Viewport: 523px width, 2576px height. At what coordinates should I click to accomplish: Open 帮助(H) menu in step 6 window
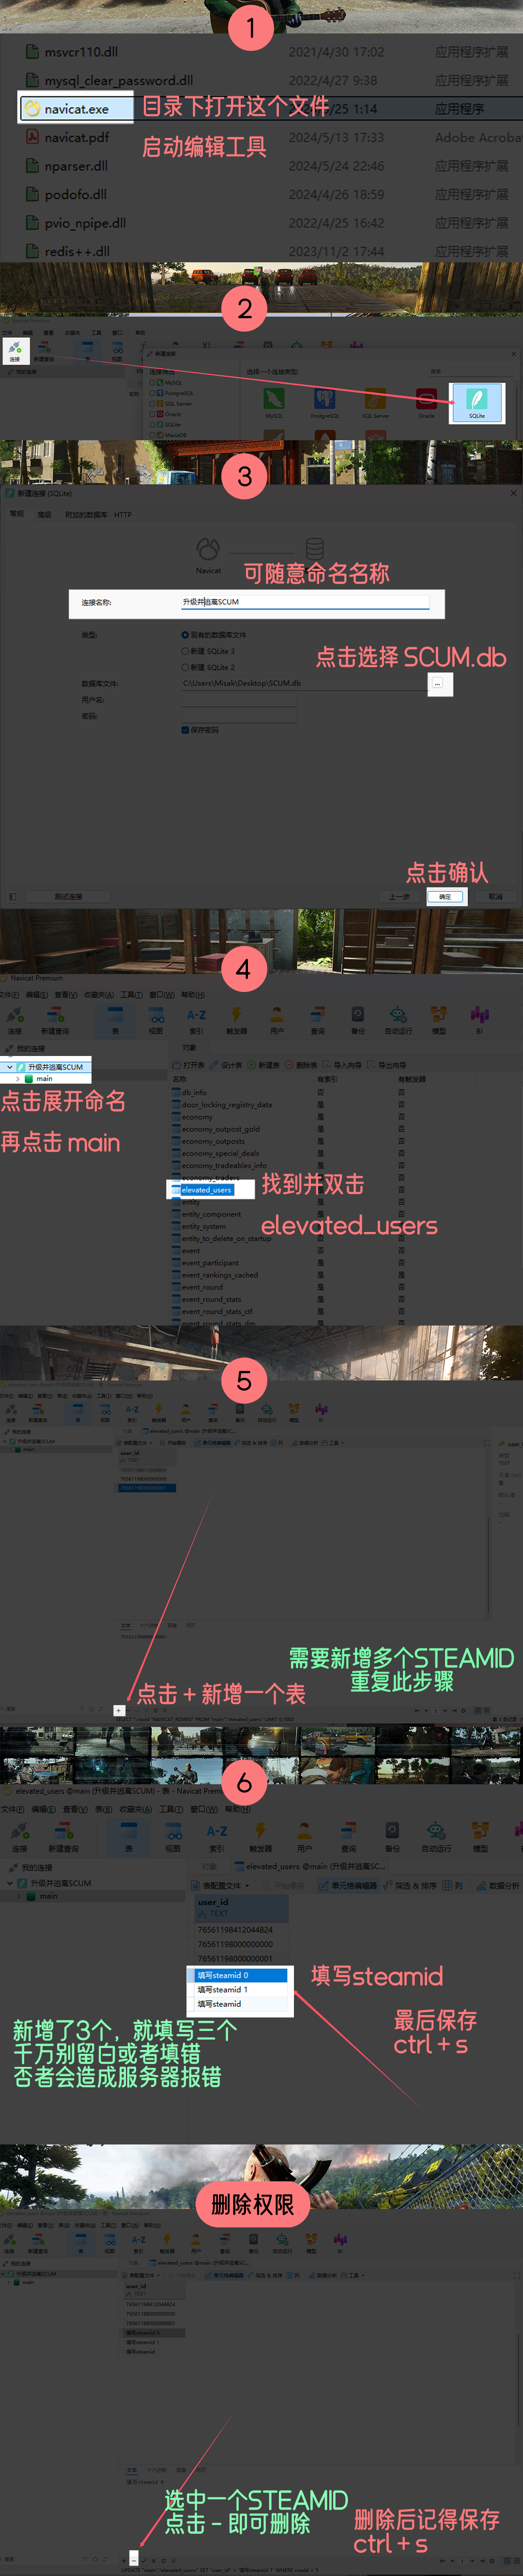point(239,1809)
